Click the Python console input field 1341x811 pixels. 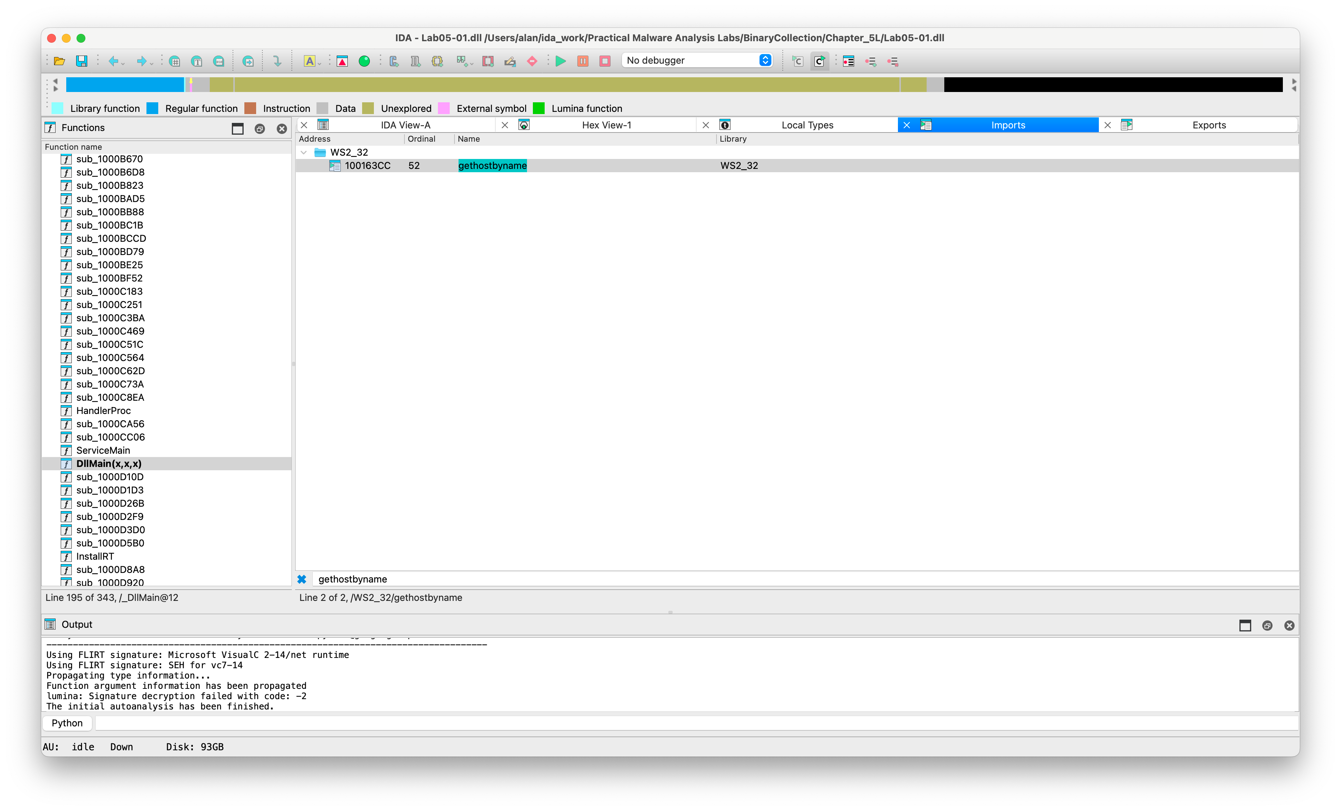pyautogui.click(x=697, y=723)
